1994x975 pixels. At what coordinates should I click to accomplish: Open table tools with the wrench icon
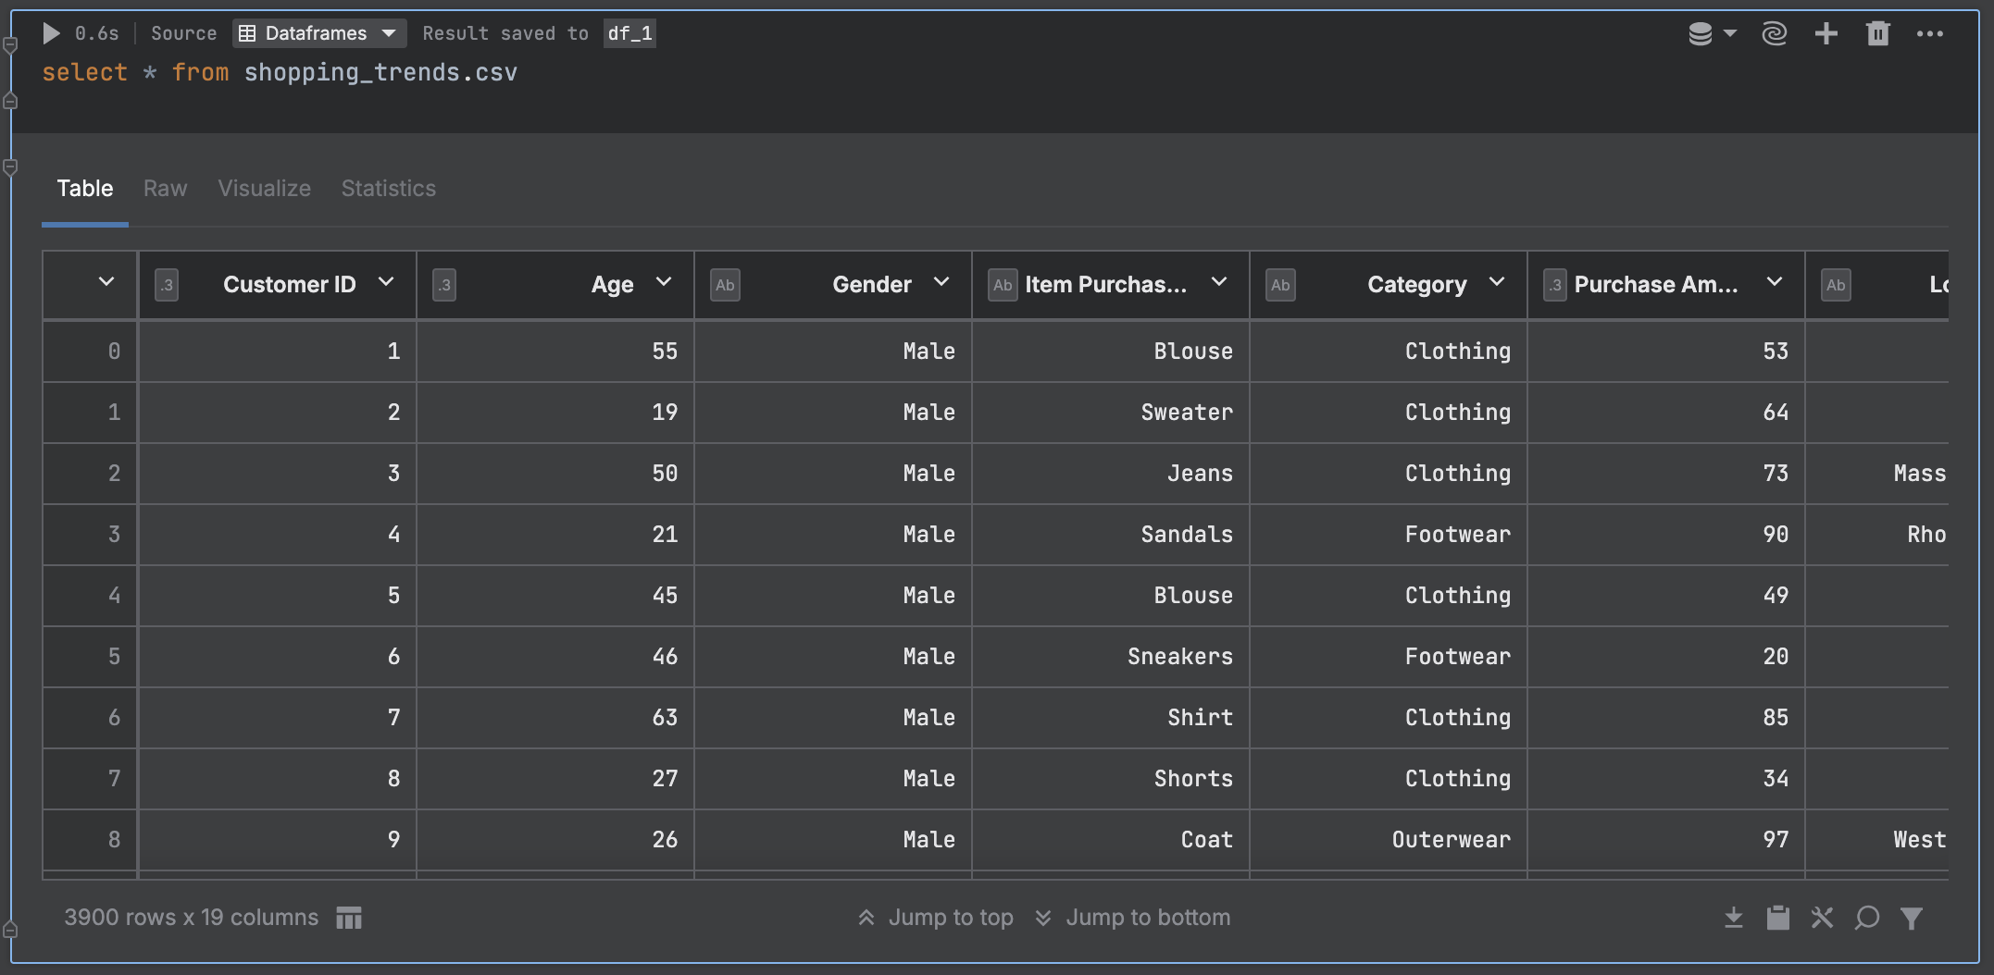tap(1822, 917)
